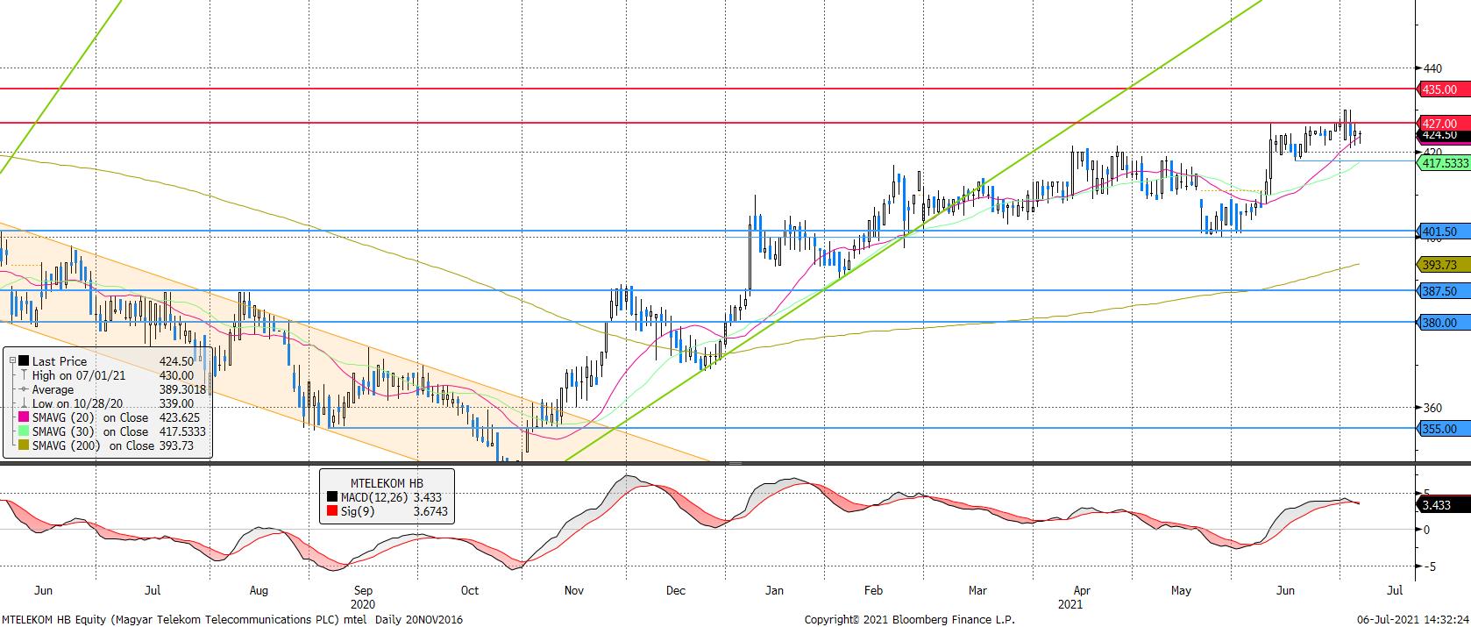This screenshot has height=627, width=1471.
Task: Click the Sep date axis label
Action: pyautogui.click(x=363, y=590)
